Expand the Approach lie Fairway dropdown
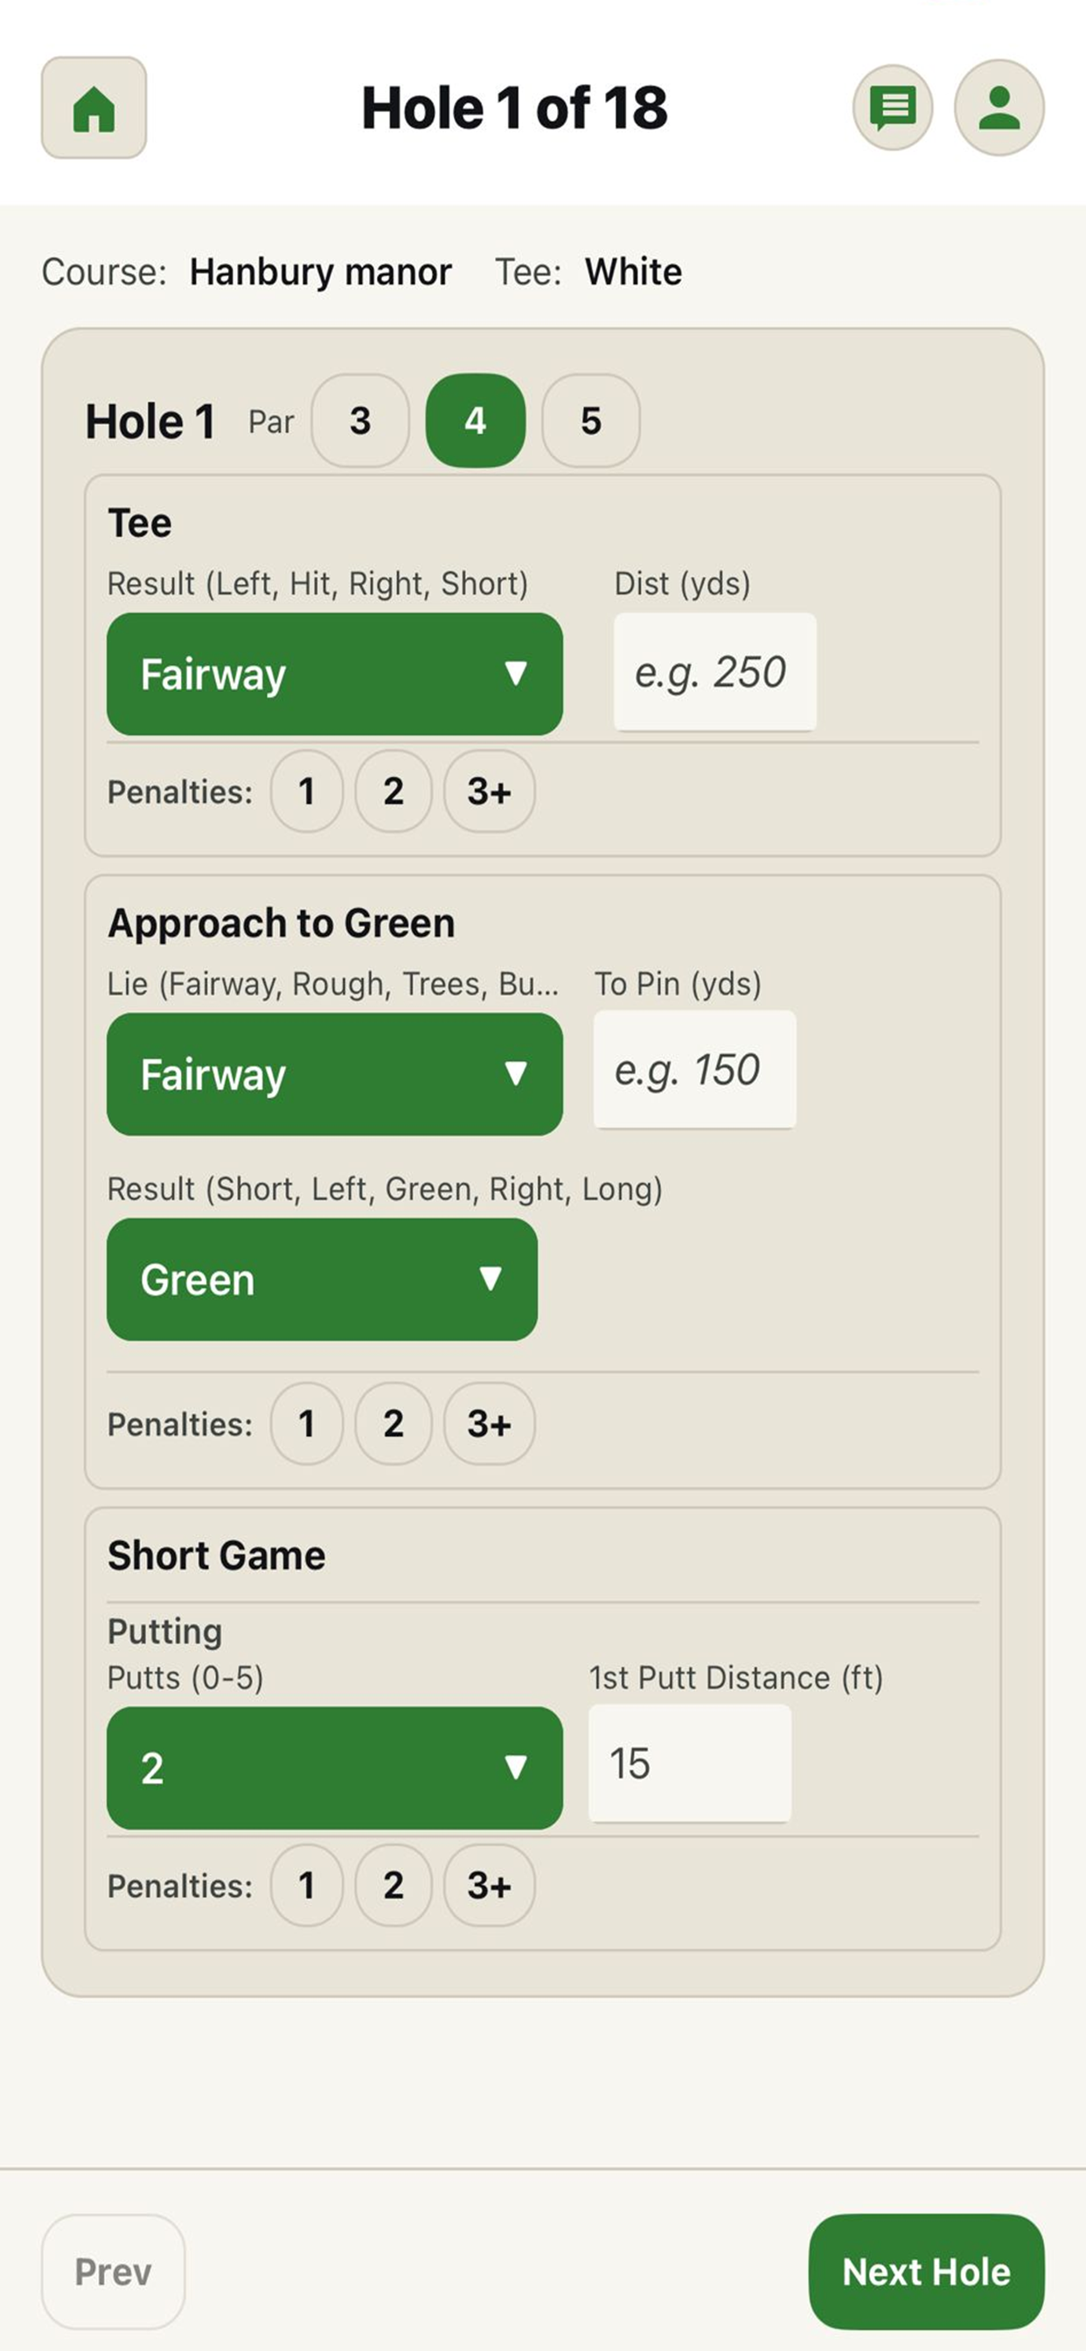 pyautogui.click(x=334, y=1074)
